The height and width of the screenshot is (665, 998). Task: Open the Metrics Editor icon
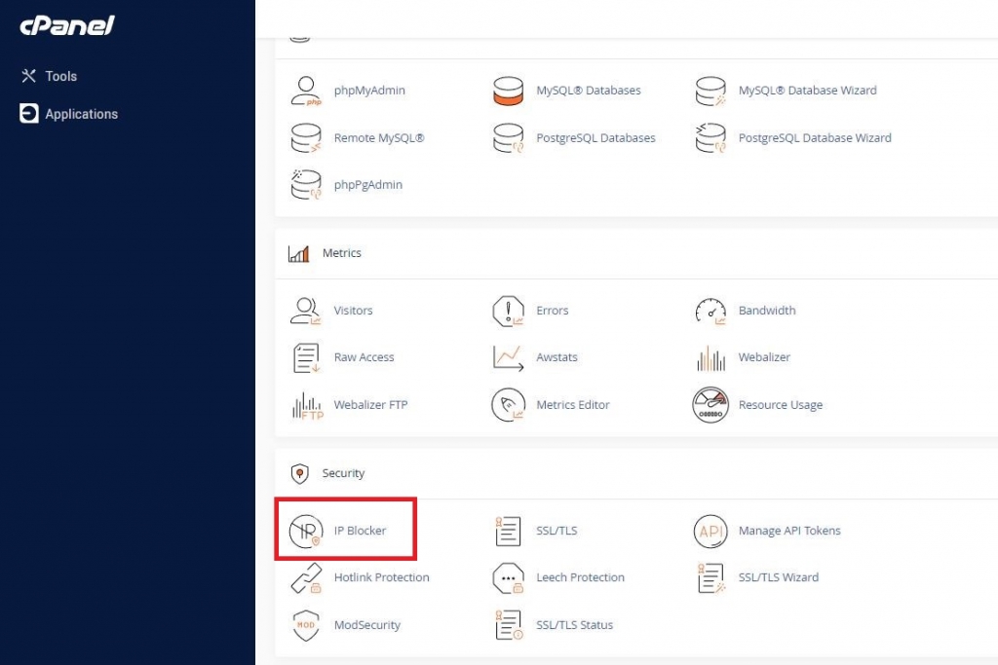tap(508, 405)
